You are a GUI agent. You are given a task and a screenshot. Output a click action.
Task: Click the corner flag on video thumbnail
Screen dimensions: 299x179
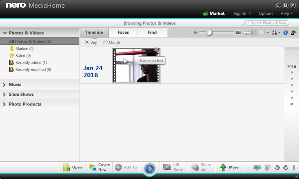tap(156, 49)
